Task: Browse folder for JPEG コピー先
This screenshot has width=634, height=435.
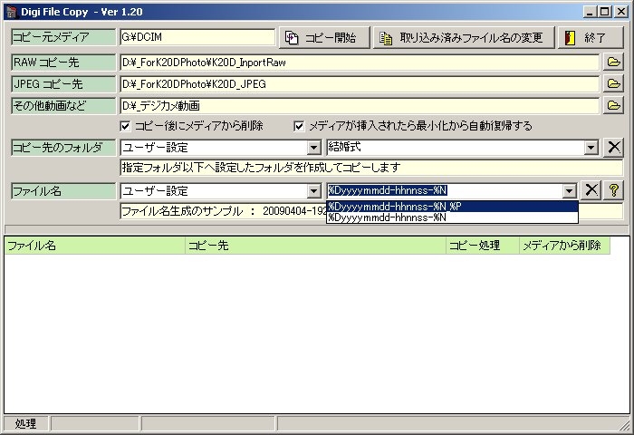Action: (x=613, y=83)
